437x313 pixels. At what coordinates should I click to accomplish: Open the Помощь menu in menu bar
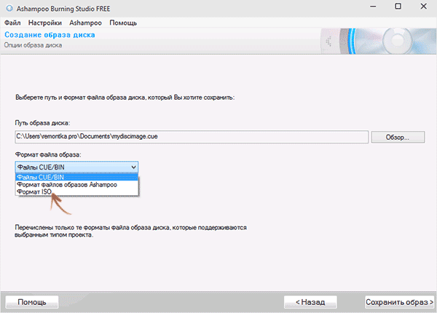[x=122, y=23]
